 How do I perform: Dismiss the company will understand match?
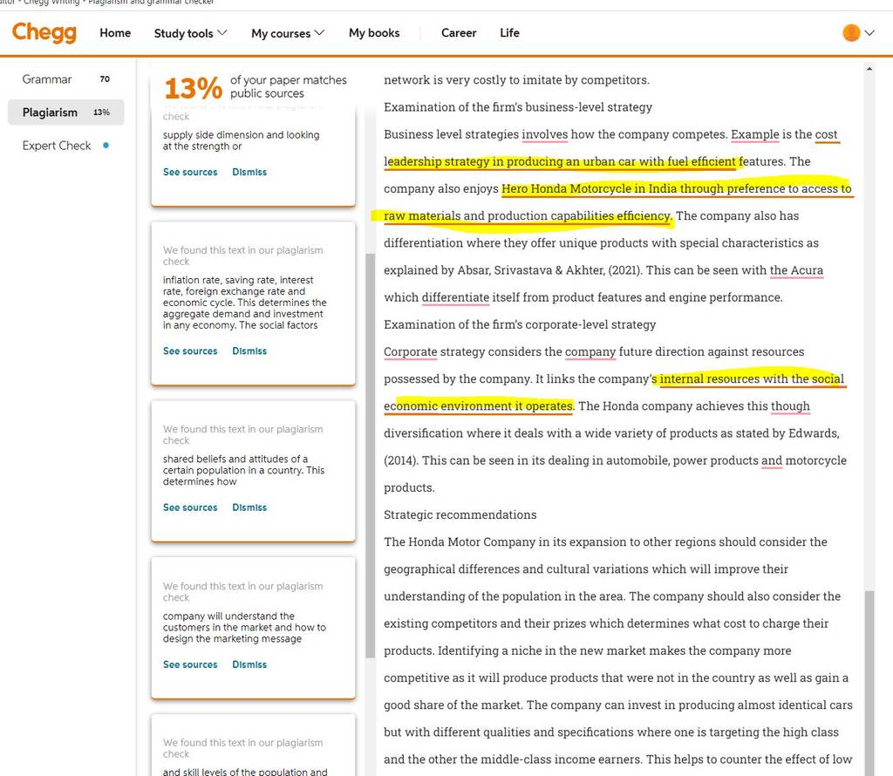(x=249, y=664)
